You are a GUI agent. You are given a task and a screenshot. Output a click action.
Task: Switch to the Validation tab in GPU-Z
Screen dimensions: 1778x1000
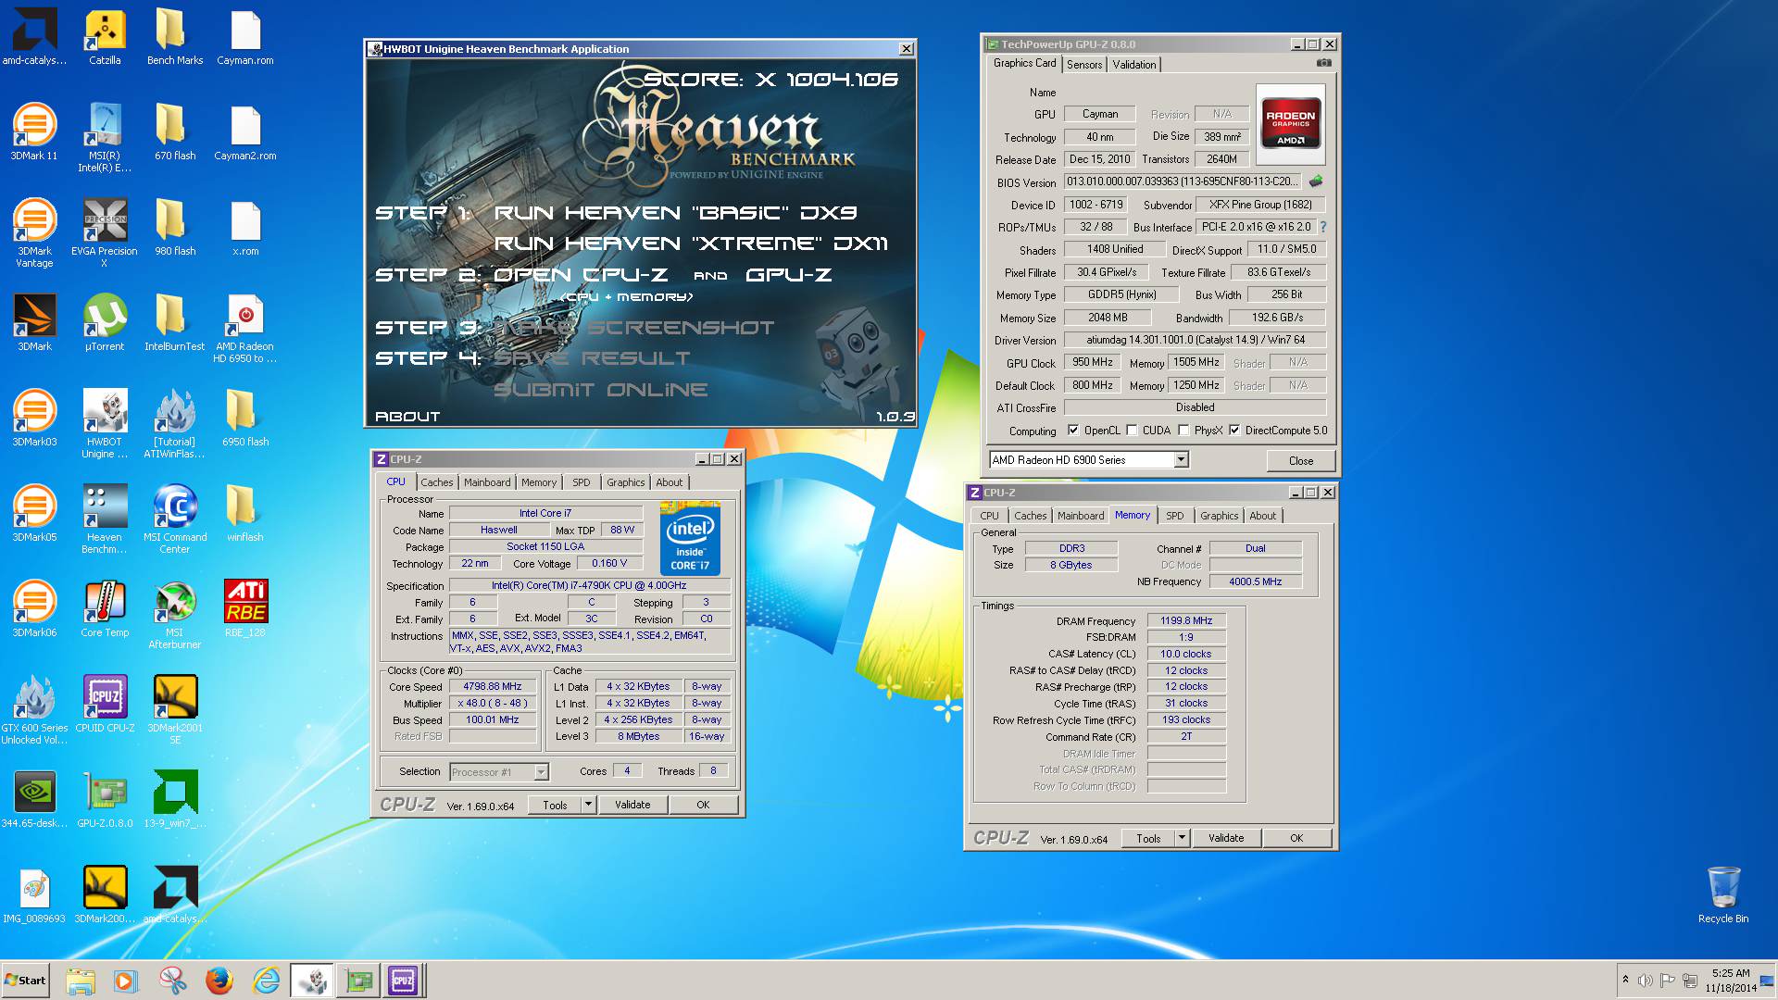pos(1133,65)
